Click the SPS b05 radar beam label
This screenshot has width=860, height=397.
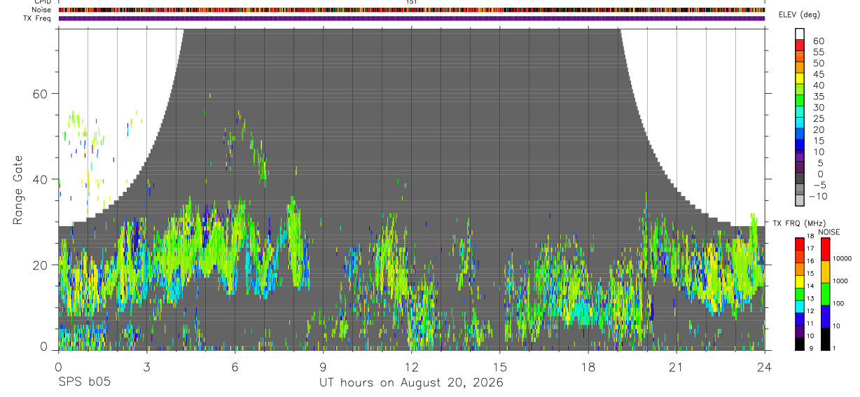[x=84, y=383]
